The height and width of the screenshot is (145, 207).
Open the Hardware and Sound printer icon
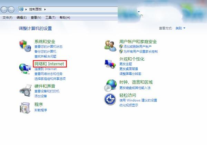click(25, 90)
